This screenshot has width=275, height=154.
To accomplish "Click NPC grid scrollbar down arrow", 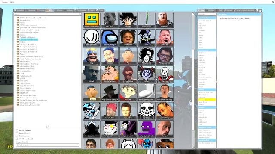I will pyautogui.click(x=193, y=147).
